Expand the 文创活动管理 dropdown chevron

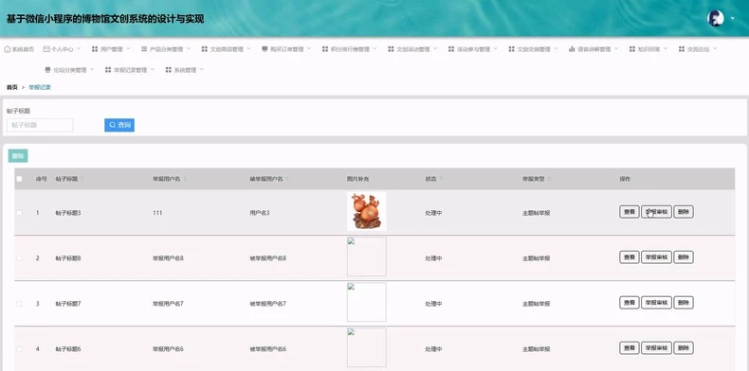tap(435, 49)
